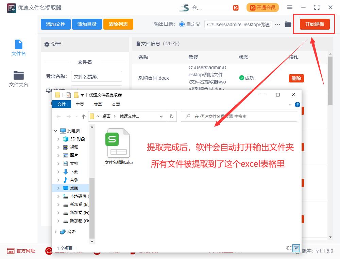340x259 pixels.
Task: Click the refresh icon in Explorer address bar
Action: [172, 116]
